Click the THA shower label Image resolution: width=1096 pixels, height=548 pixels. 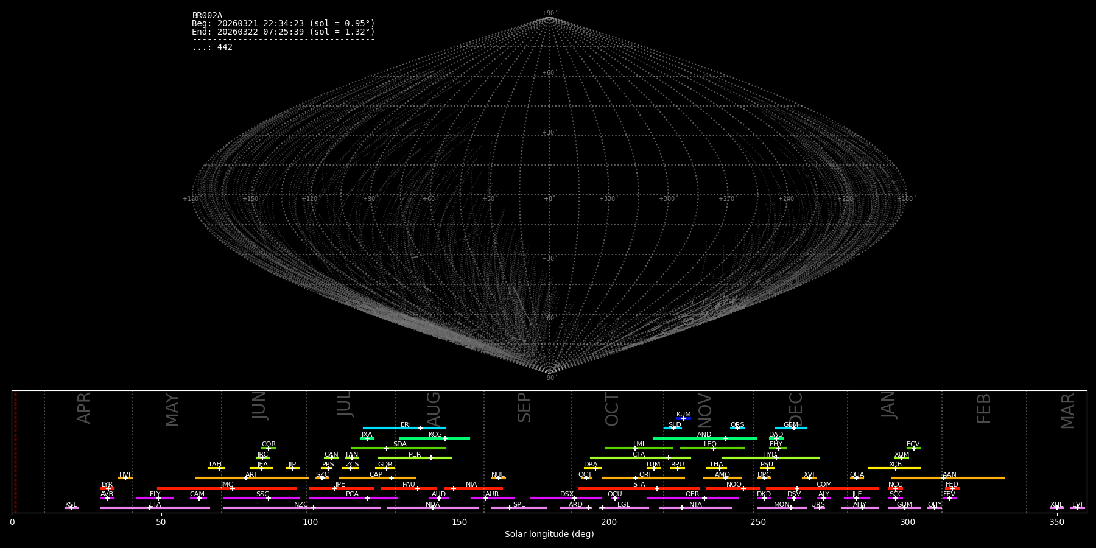click(x=716, y=465)
